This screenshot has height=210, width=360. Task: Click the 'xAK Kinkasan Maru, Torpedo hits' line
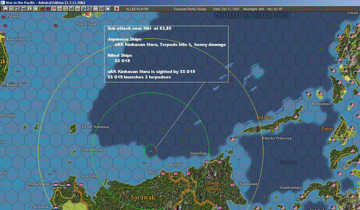(x=170, y=44)
